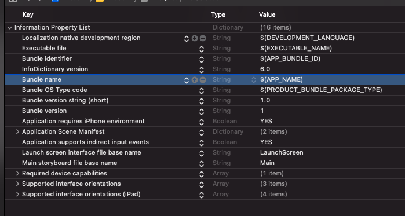
Task: Expand Required device capabilities array
Action: coord(17,173)
